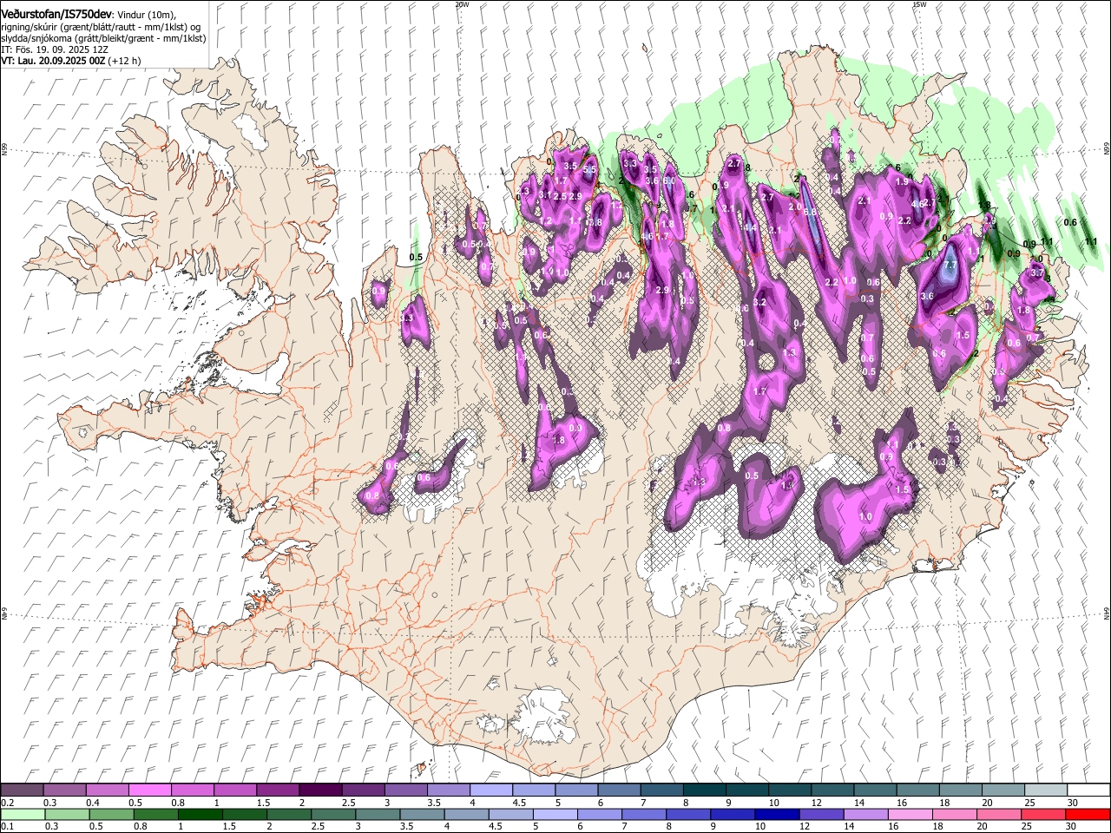The width and height of the screenshot is (1111, 833).
Task: Select the bright red 30 swatch in lower legend row
Action: [1087, 814]
